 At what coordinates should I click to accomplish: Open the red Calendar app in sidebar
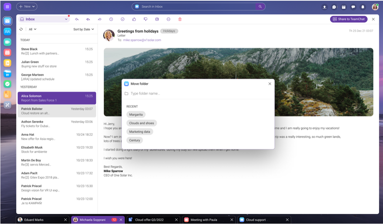pyautogui.click(x=7, y=52)
